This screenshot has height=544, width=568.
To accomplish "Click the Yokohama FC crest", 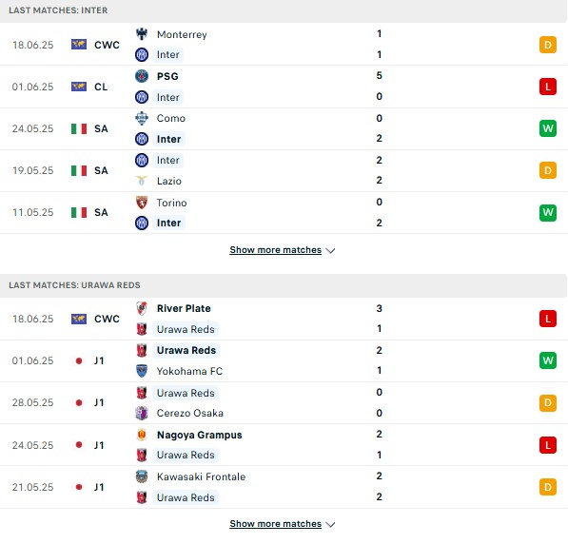I will [x=142, y=371].
